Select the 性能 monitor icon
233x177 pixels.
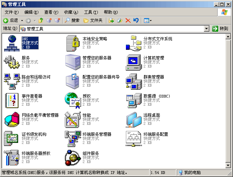72,119
